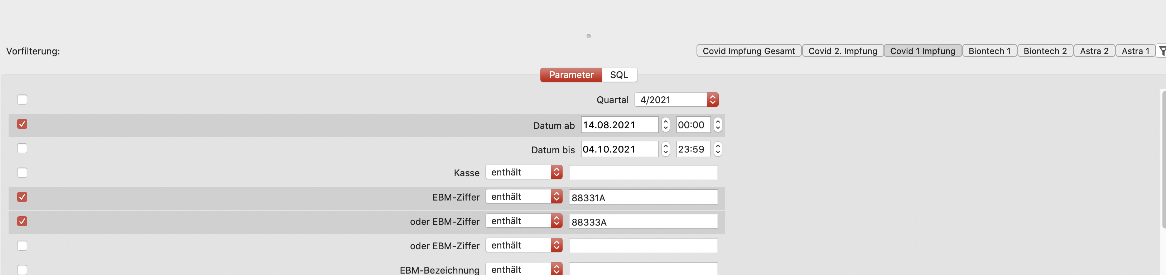Click the Kasse text input field
The height and width of the screenshot is (275, 1166).
click(x=643, y=173)
